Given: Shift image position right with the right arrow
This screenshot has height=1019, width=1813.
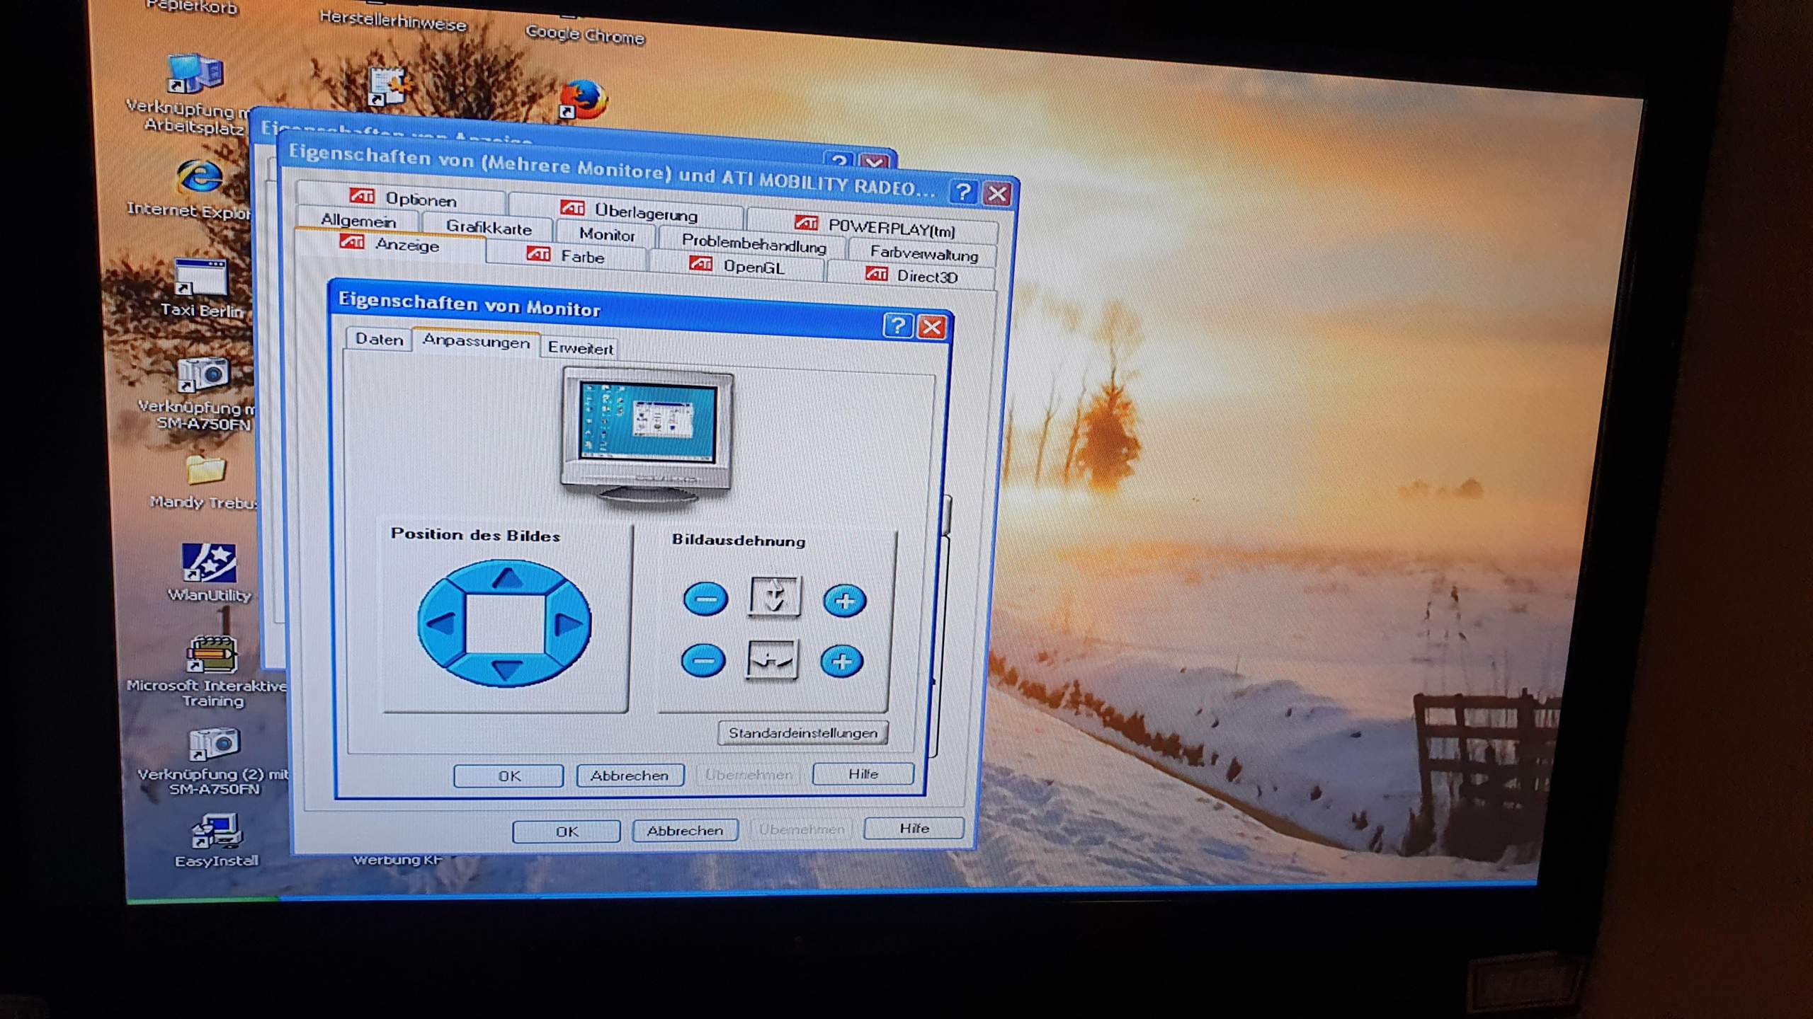Looking at the screenshot, I should pyautogui.click(x=569, y=624).
